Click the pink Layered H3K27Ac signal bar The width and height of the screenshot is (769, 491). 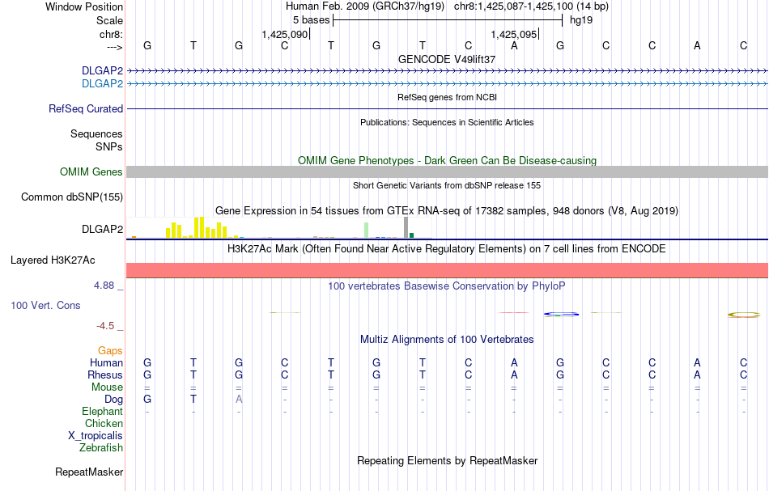(x=448, y=270)
